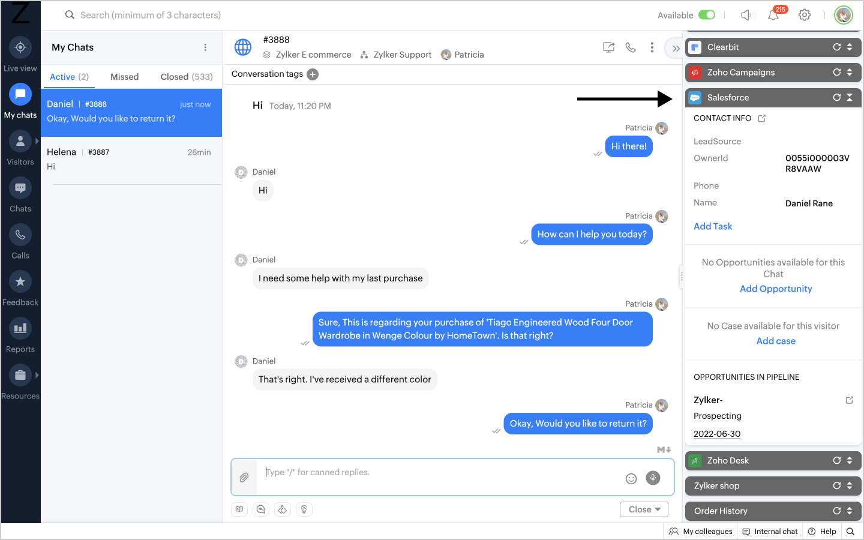Click the widget panel resize handle
This screenshot has width=864, height=540.
point(682,277)
